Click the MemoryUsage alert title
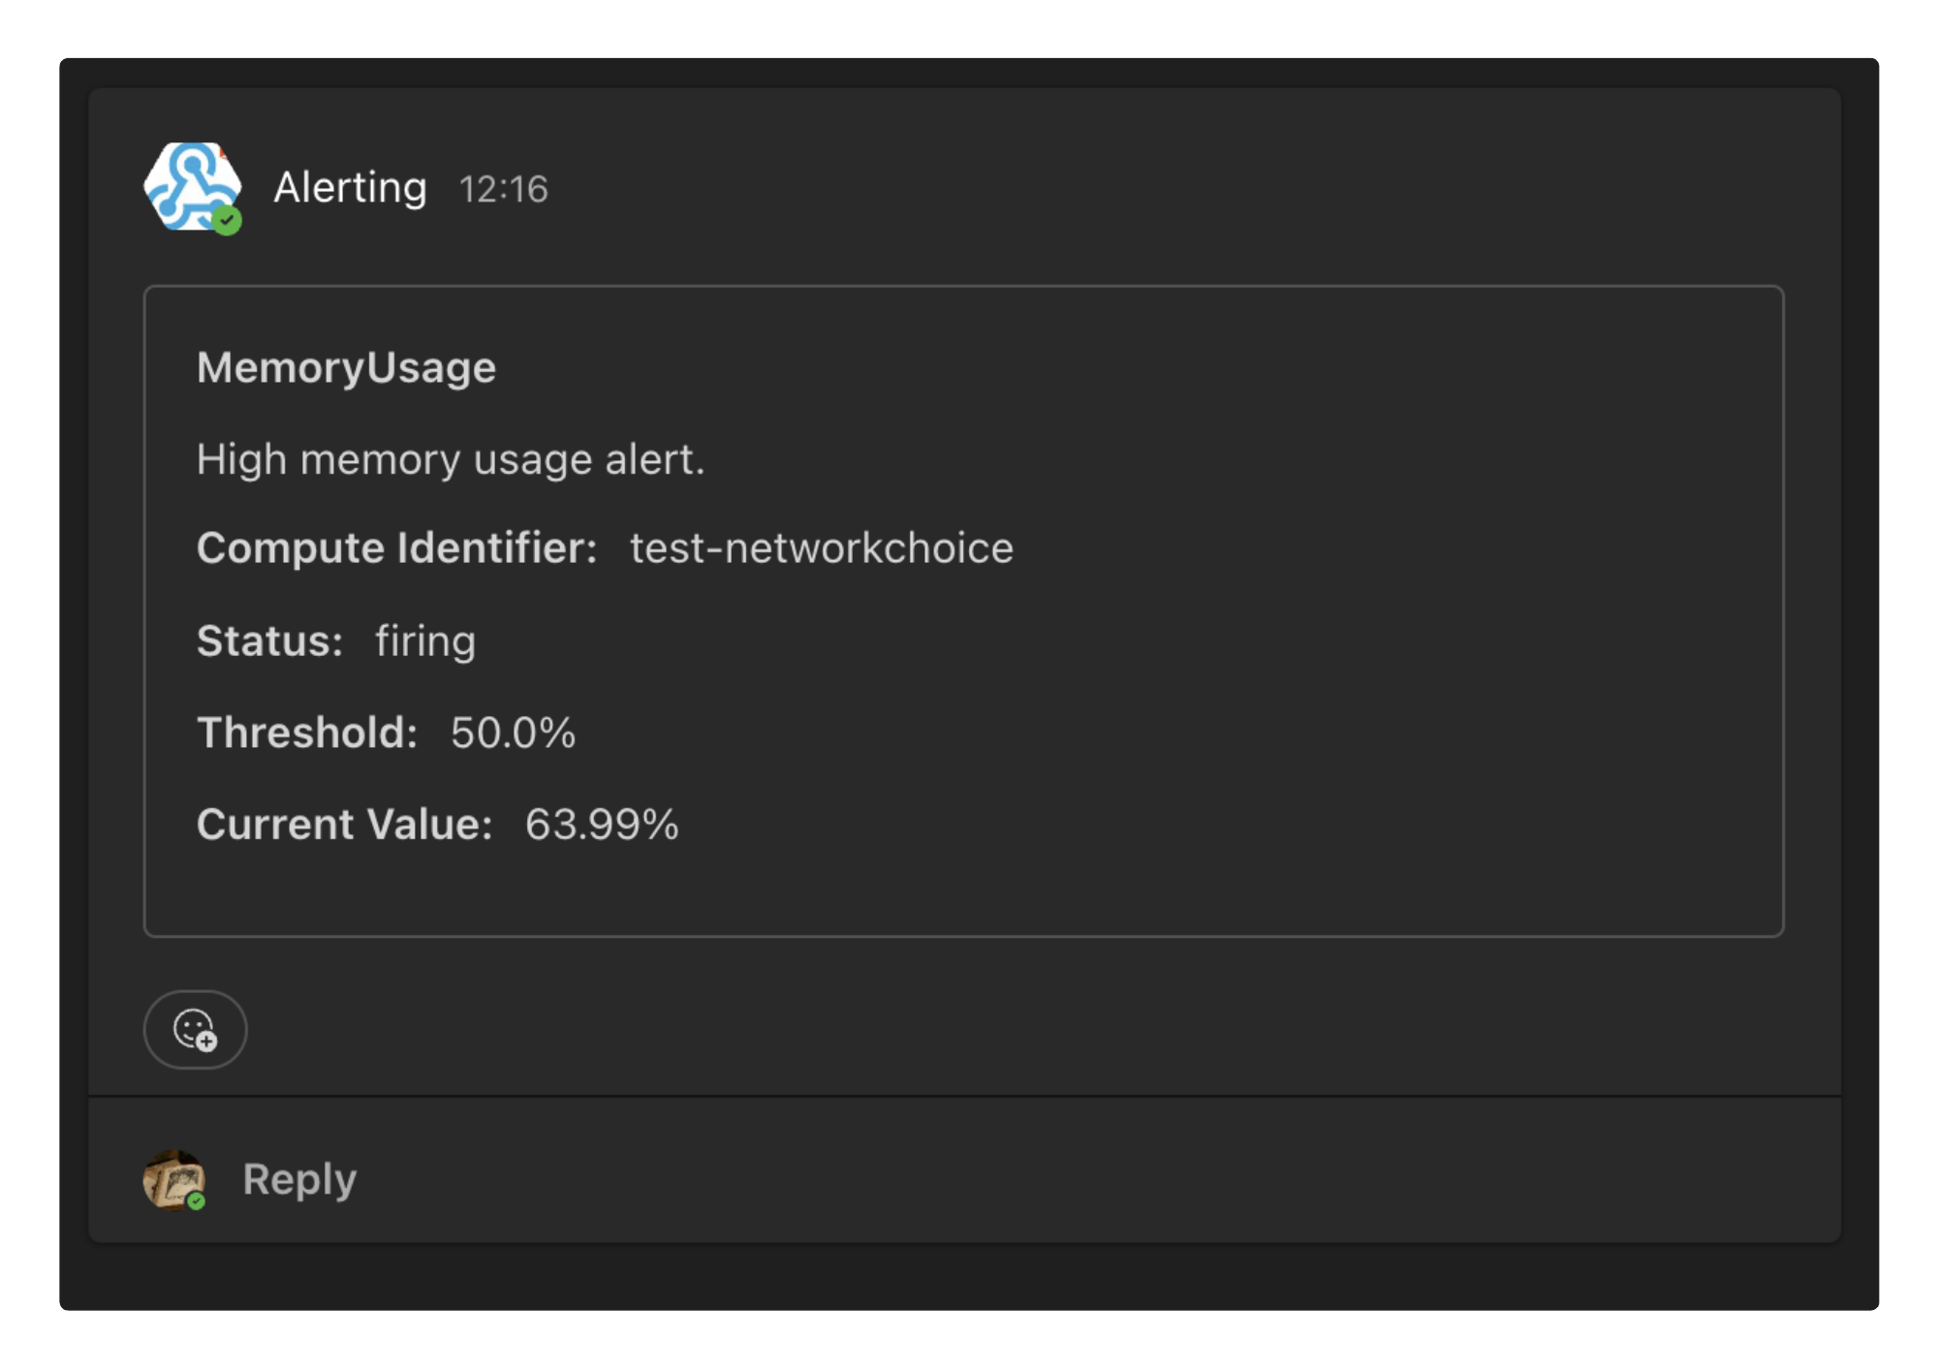 pyautogui.click(x=346, y=368)
